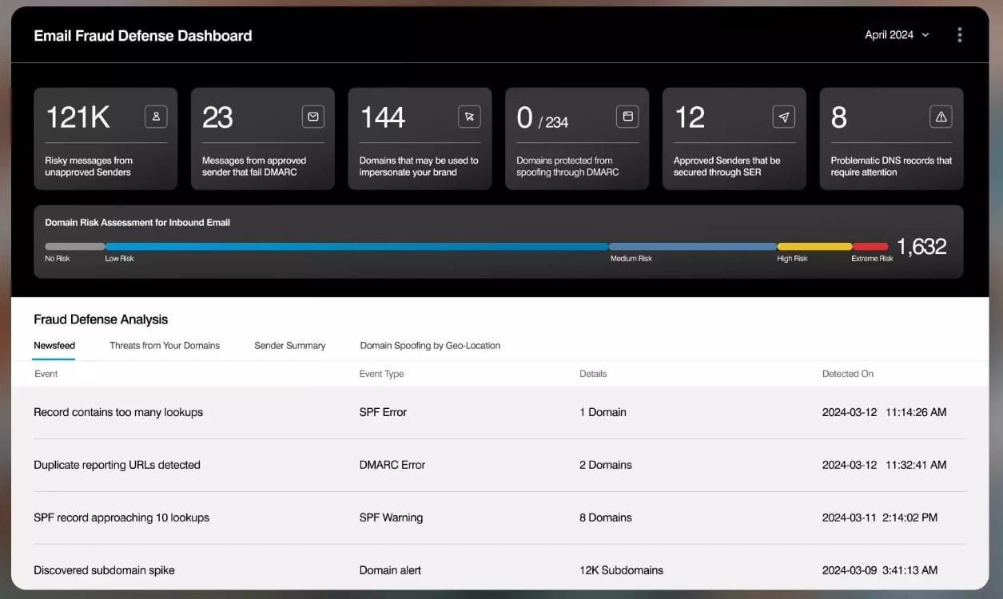The width and height of the screenshot is (1003, 599).
Task: Open the three-dot overflow menu
Action: click(x=959, y=34)
